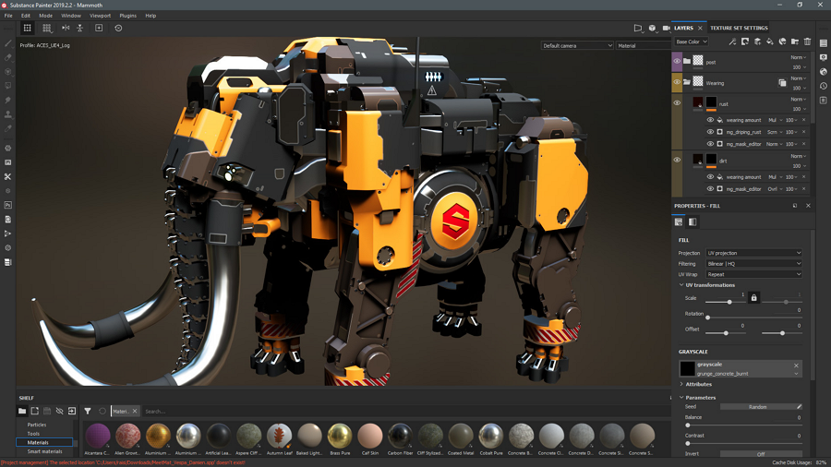
Task: Toggle visibility of dirt layer
Action: pyautogui.click(x=677, y=160)
